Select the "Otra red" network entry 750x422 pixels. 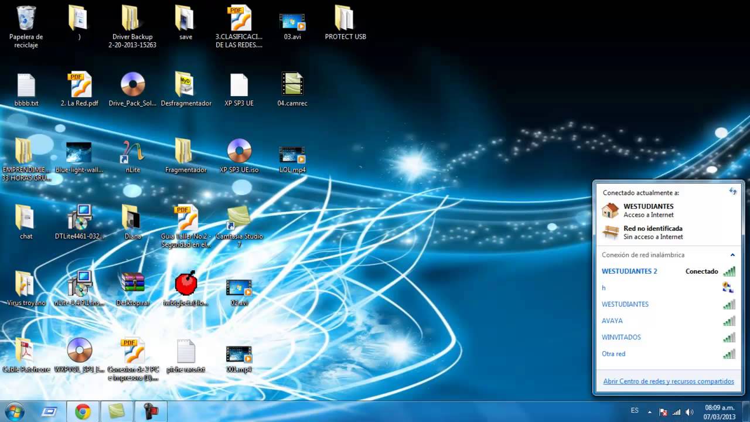[668, 353]
